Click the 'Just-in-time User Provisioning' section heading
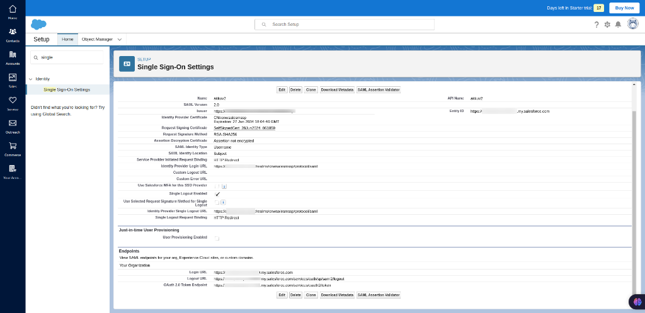Image resolution: width=645 pixels, height=313 pixels. tap(149, 230)
